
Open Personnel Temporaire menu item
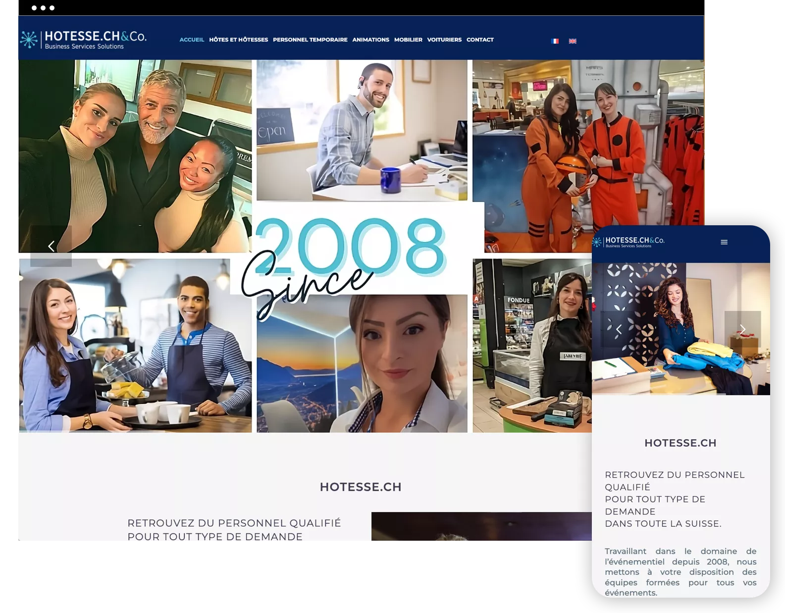coord(310,40)
